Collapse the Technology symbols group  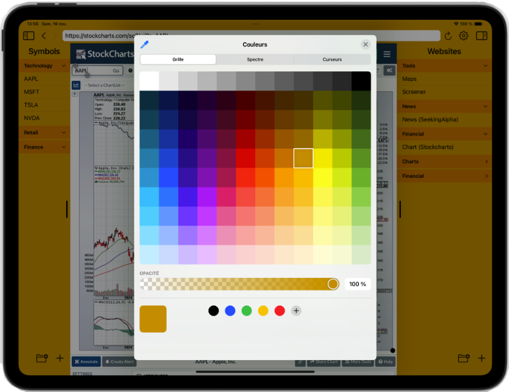64,66
